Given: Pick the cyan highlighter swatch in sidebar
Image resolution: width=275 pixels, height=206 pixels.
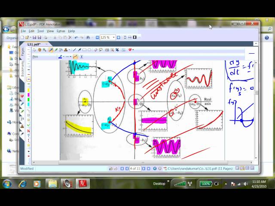Looking at the screenshot, I should click(x=28, y=104).
